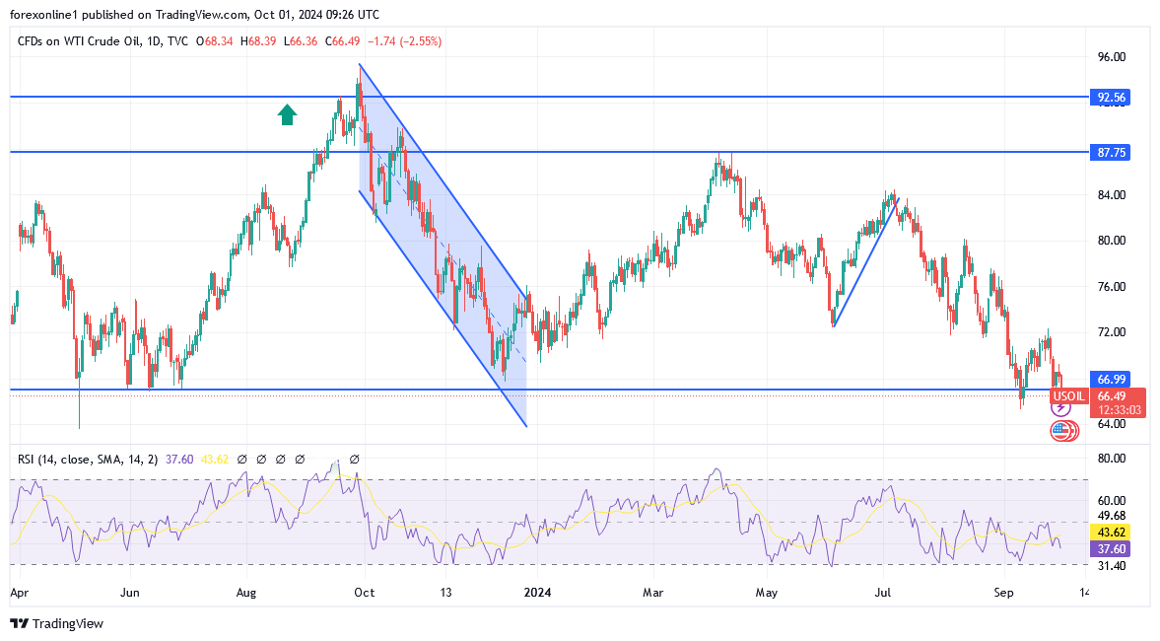Viewport: 1160px width, 641px height.
Task: Click the last ∅ symbol in RSI legend
Action: (x=355, y=460)
